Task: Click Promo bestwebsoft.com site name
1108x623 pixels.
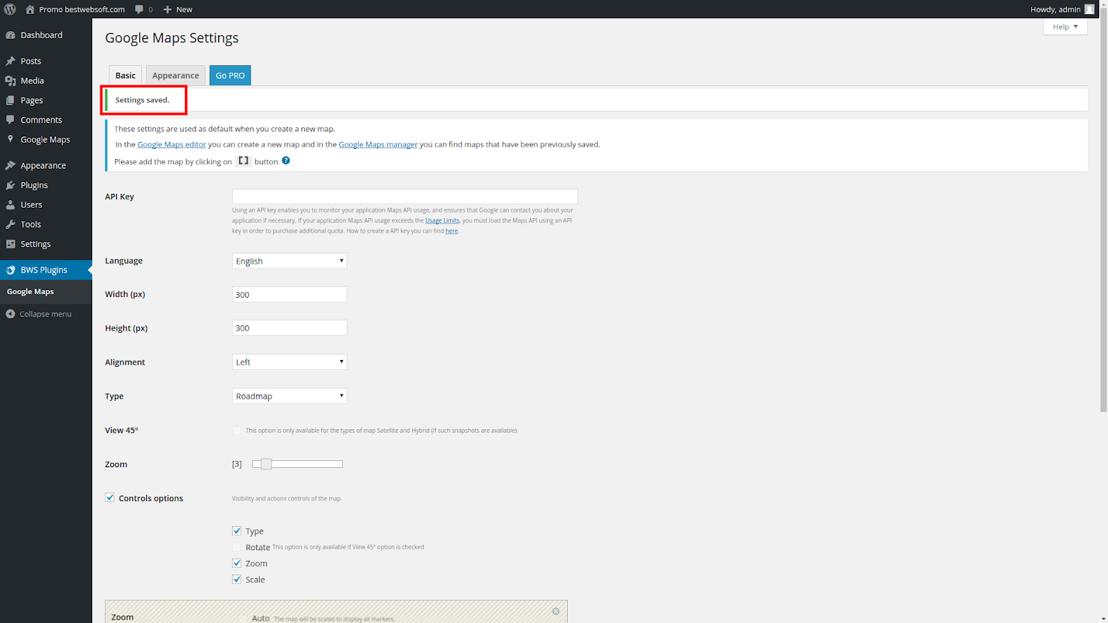Action: pos(82,10)
